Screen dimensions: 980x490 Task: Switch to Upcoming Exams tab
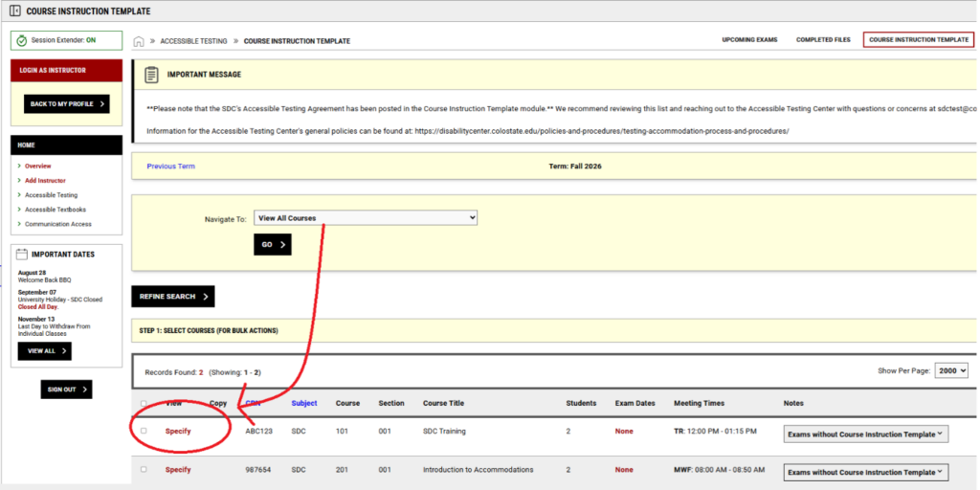click(x=749, y=39)
